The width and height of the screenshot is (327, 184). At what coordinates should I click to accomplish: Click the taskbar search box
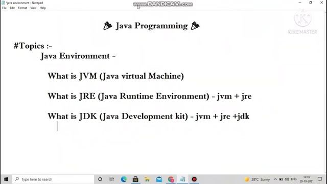pos(53,179)
